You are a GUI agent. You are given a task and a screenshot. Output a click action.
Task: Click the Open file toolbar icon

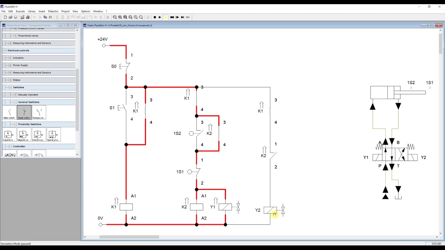pyautogui.click(x=10, y=17)
